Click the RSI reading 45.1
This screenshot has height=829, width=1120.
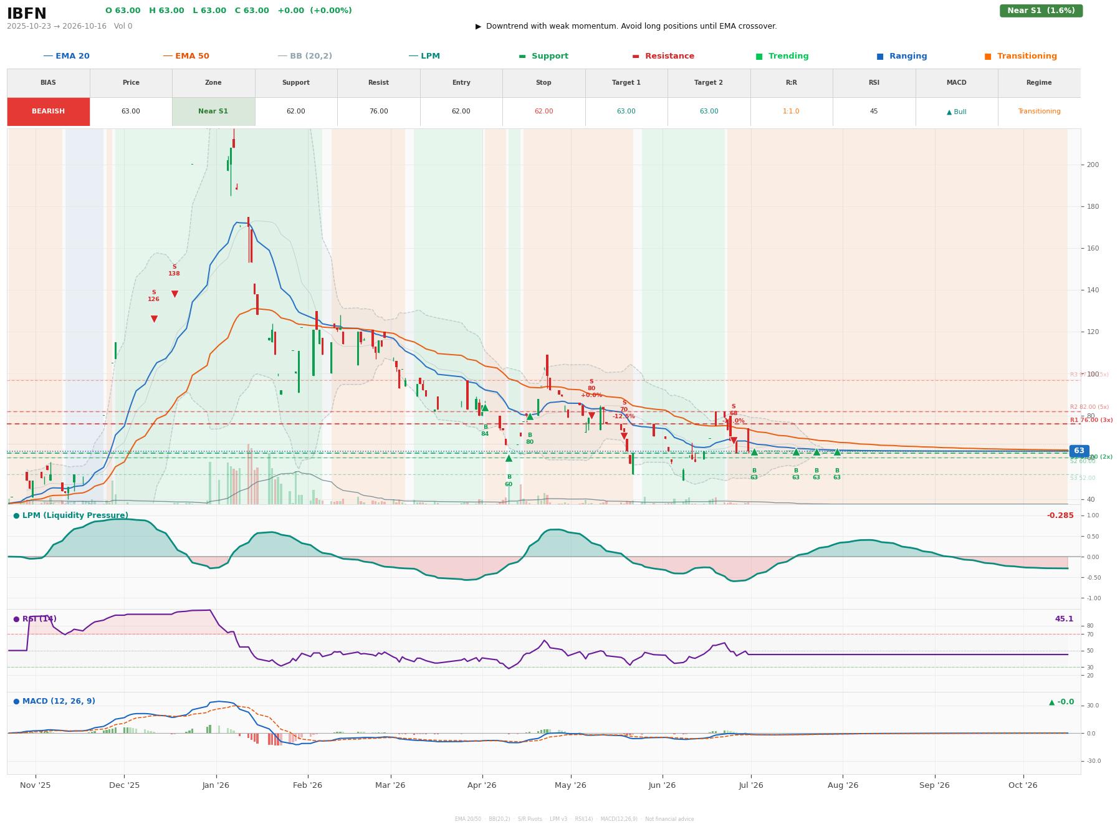[x=1064, y=619]
